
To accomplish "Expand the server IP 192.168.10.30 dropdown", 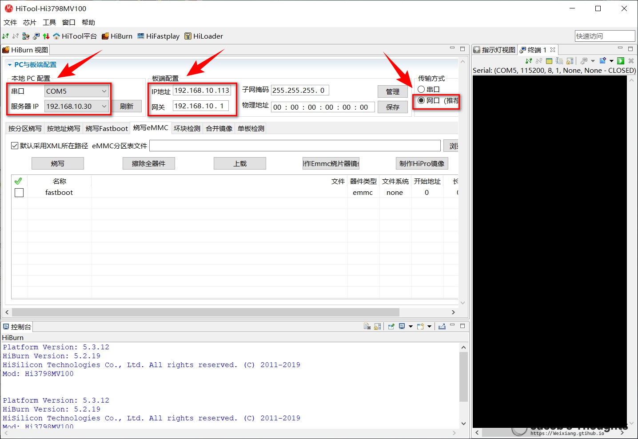I will click(x=104, y=107).
